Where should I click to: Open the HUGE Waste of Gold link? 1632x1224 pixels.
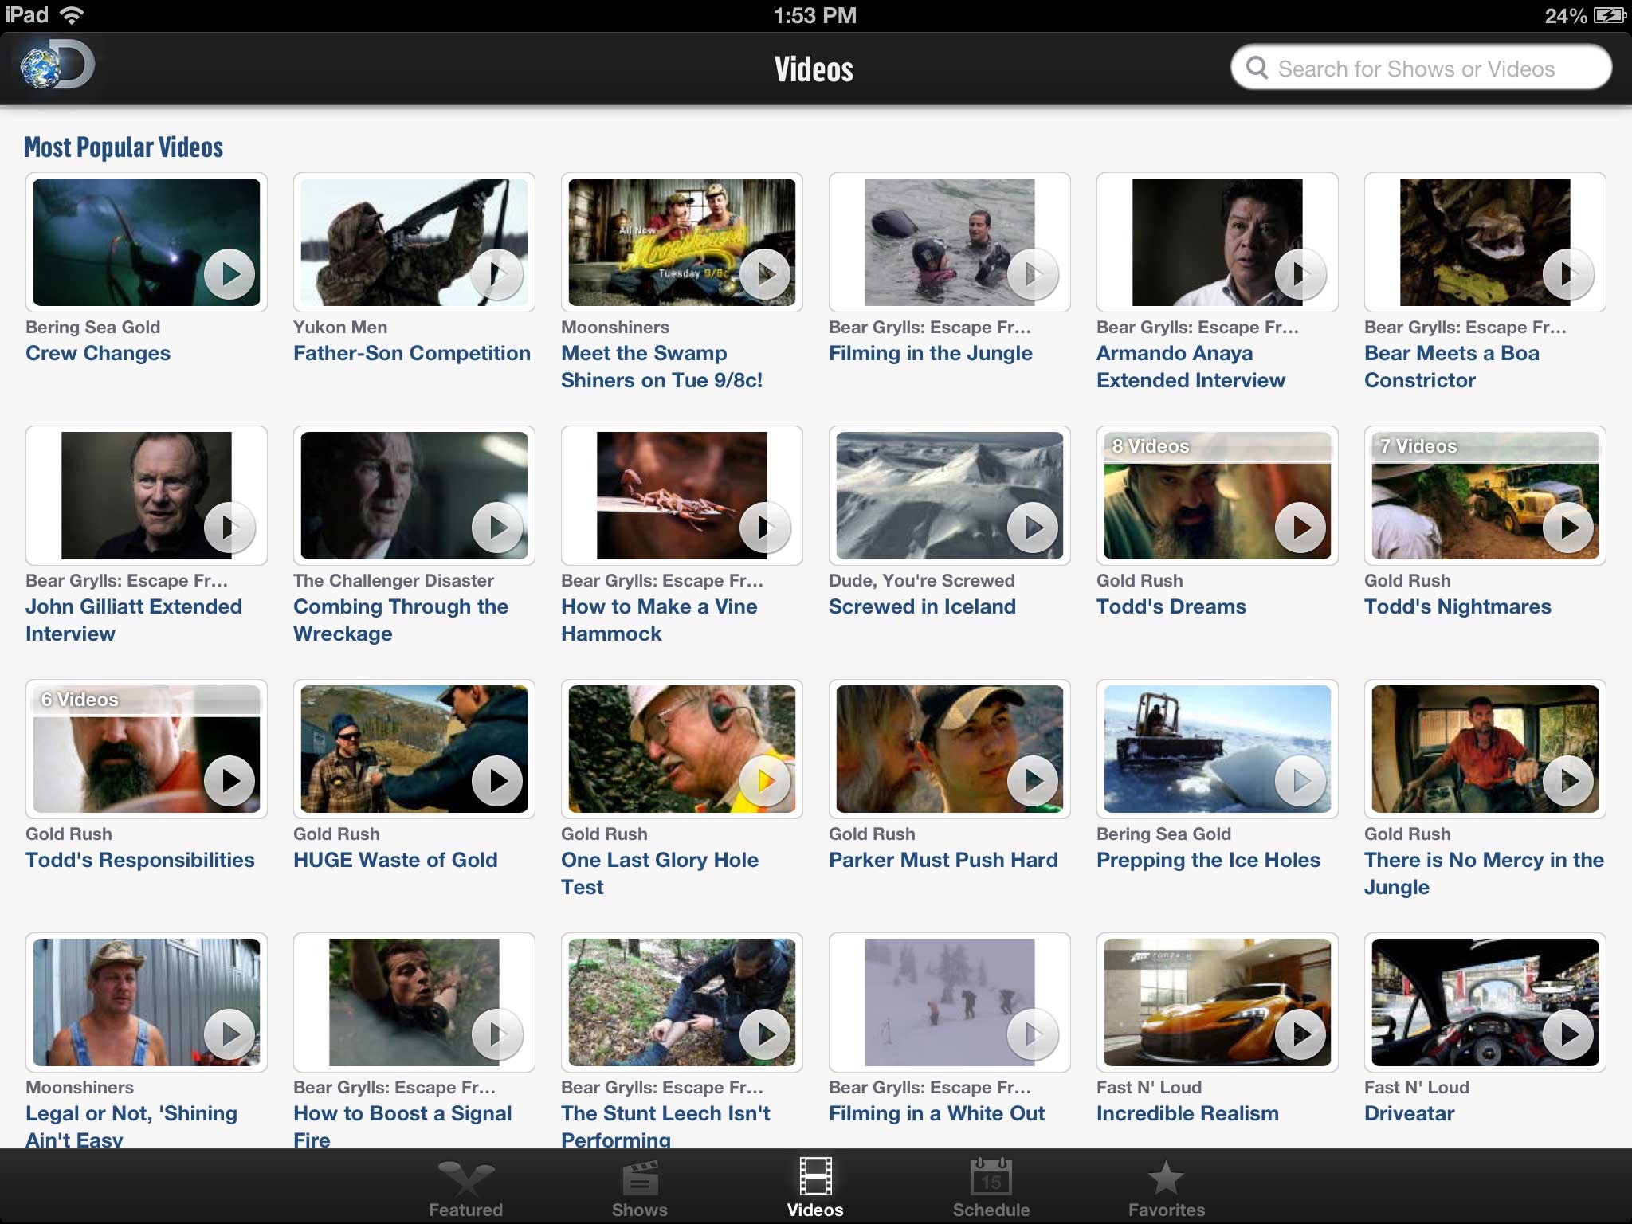coord(395,860)
